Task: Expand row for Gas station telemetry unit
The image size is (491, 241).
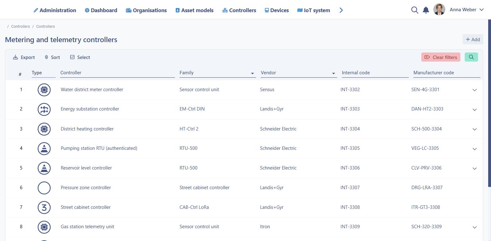Action: (x=474, y=227)
